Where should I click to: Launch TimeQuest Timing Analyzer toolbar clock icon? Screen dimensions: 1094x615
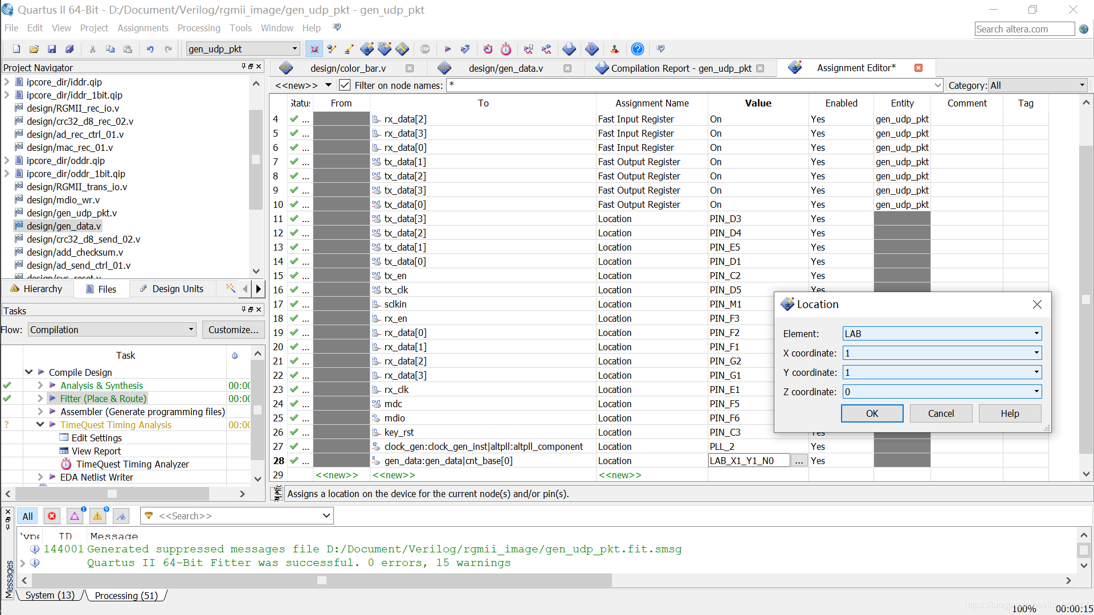(506, 50)
